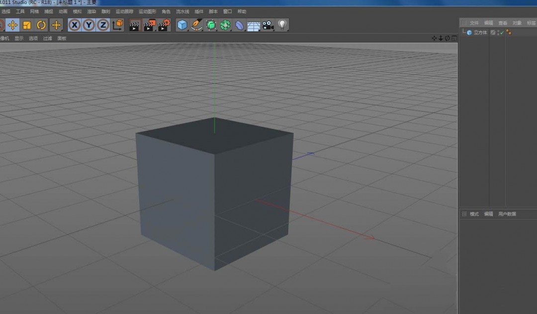The image size is (537, 314).
Task: Click 文件 in the Object Manager
Action: coord(474,22)
